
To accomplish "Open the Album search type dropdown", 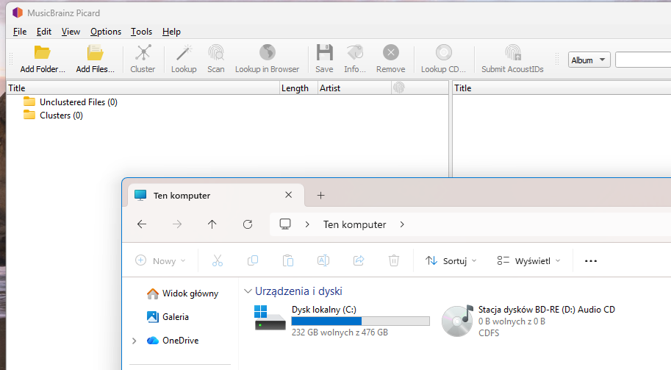I will (x=589, y=60).
